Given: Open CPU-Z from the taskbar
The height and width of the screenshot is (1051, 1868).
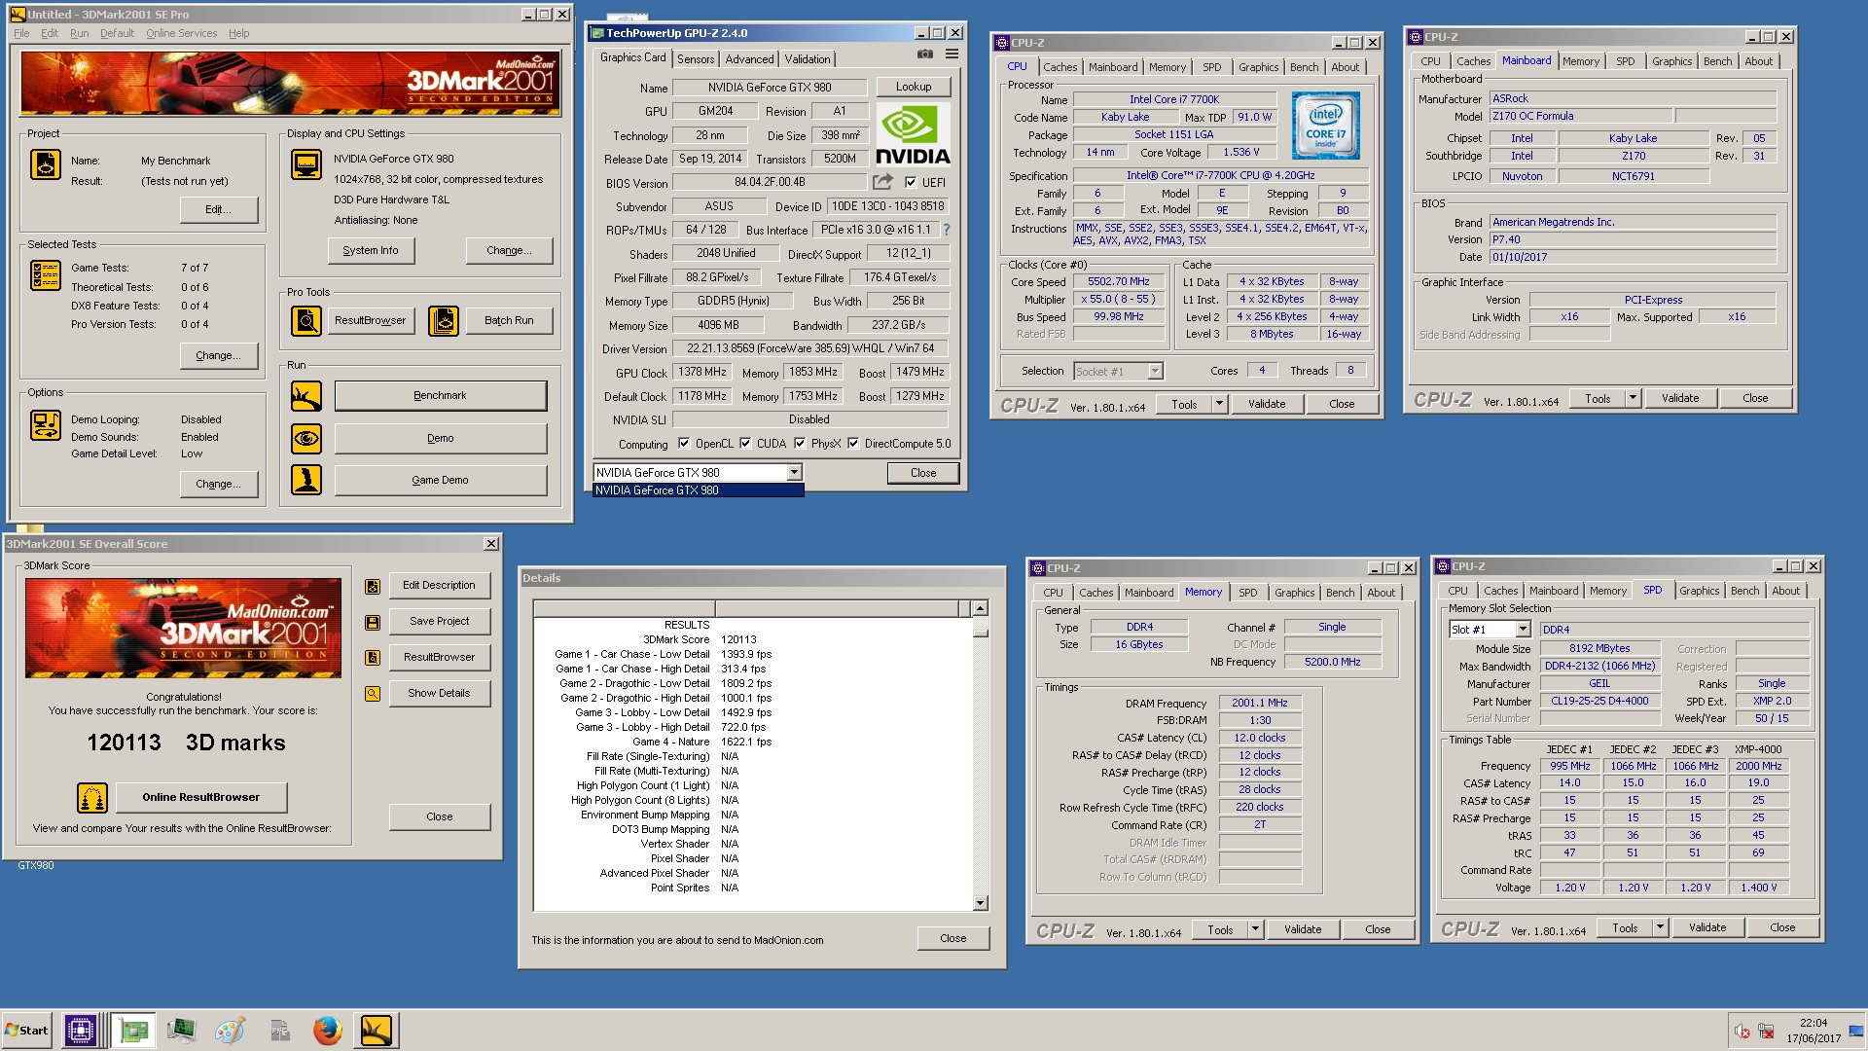Looking at the screenshot, I should [x=81, y=1030].
